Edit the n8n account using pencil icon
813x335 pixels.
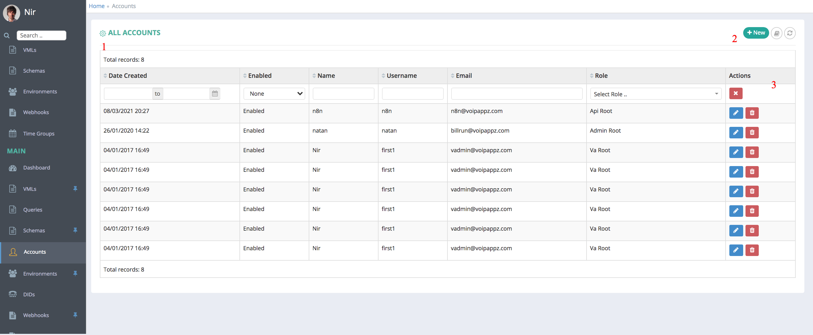pos(736,113)
